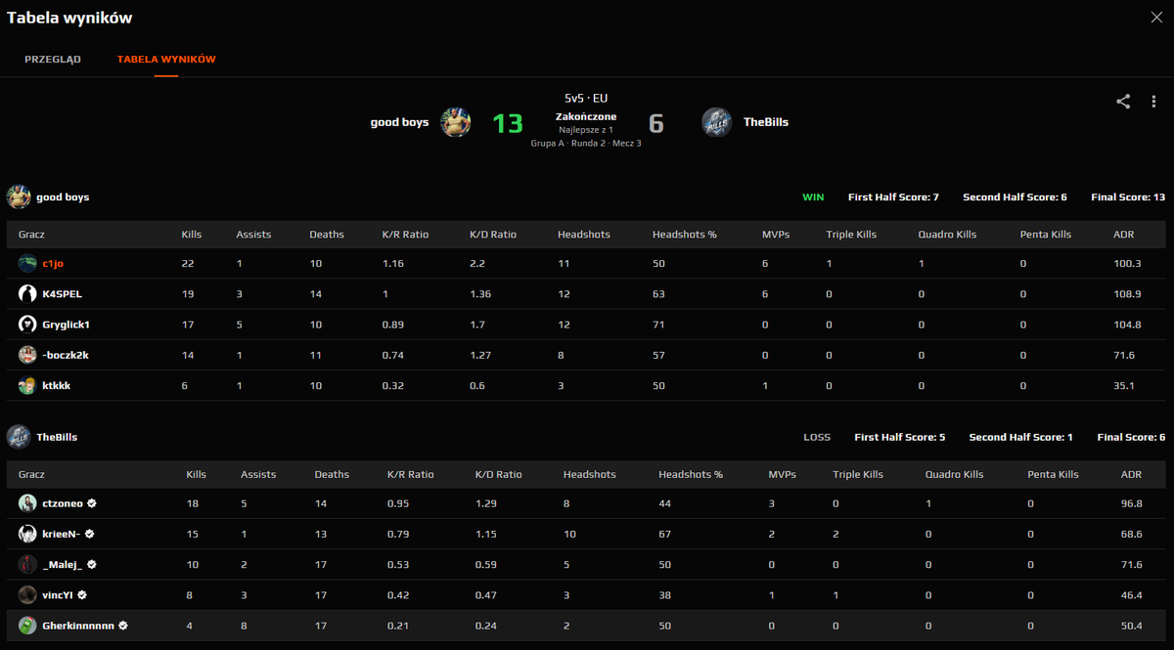1174x650 pixels.
Task: Click verified badge next to Gherkinnnnnn
Action: click(x=124, y=625)
